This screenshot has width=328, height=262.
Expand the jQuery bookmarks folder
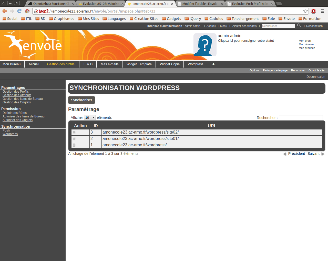click(192, 19)
